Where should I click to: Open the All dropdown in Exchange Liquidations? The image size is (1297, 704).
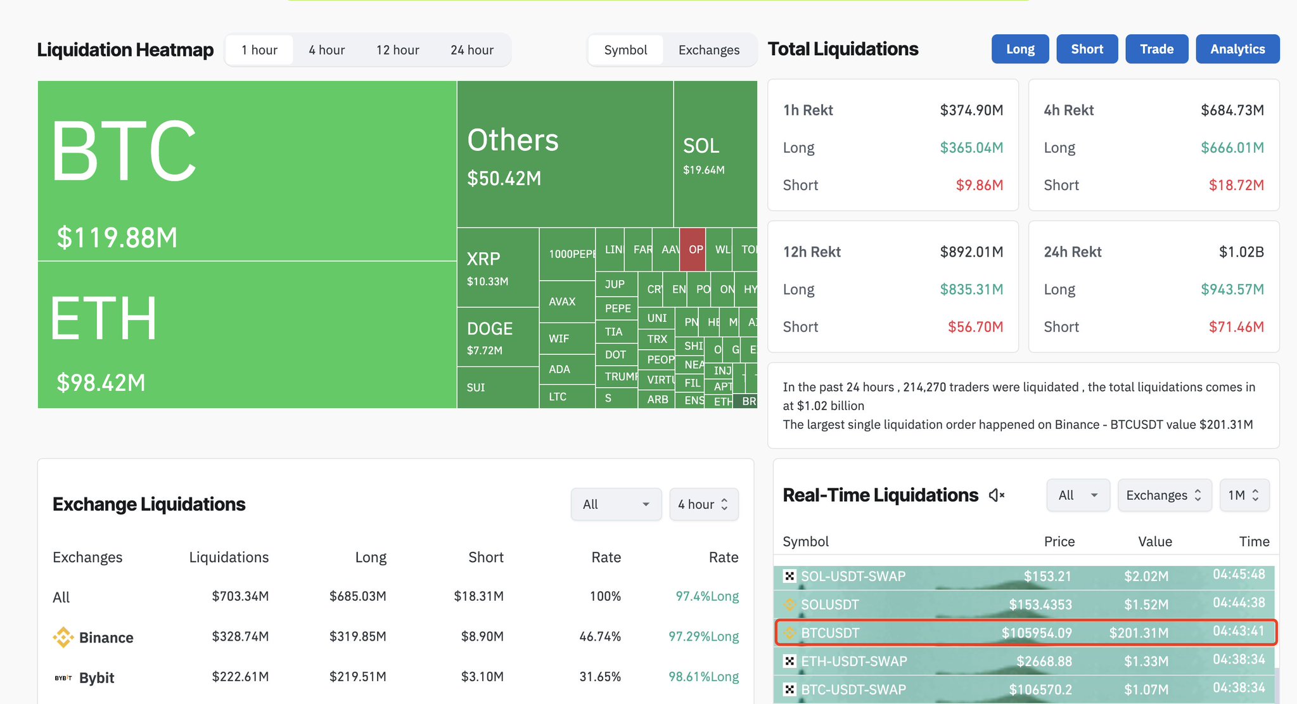(617, 504)
